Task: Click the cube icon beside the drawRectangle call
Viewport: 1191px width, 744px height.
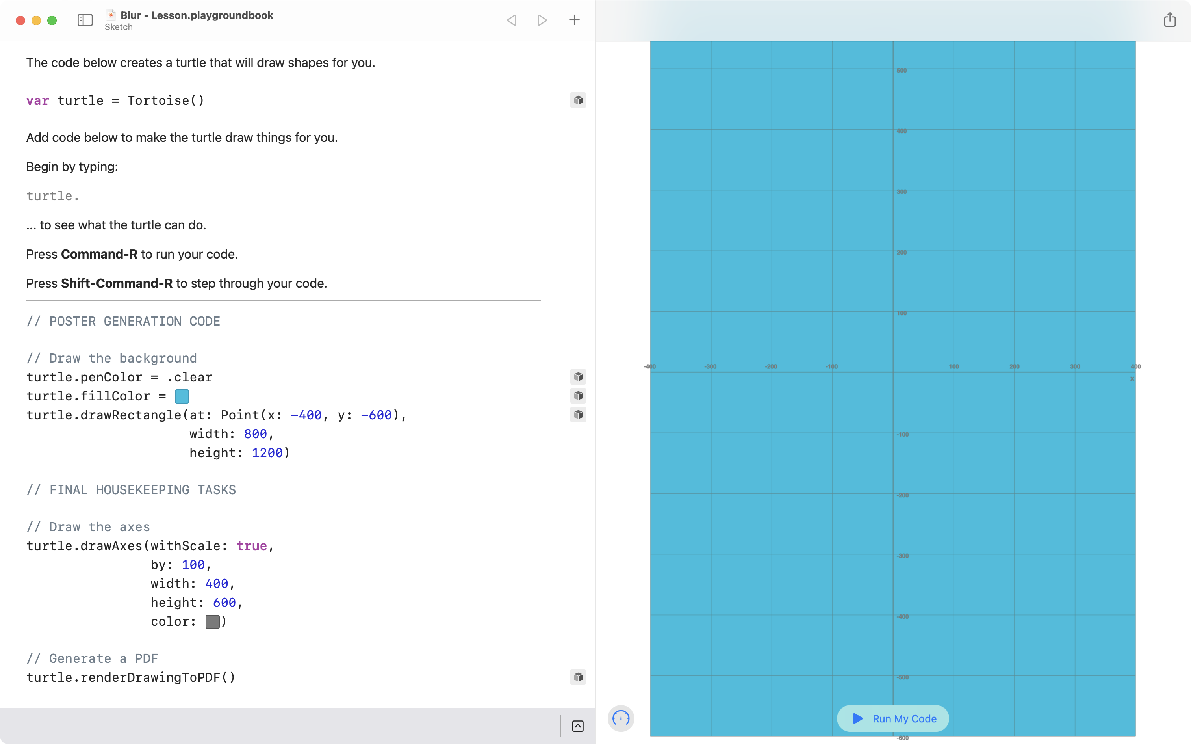Action: tap(578, 415)
